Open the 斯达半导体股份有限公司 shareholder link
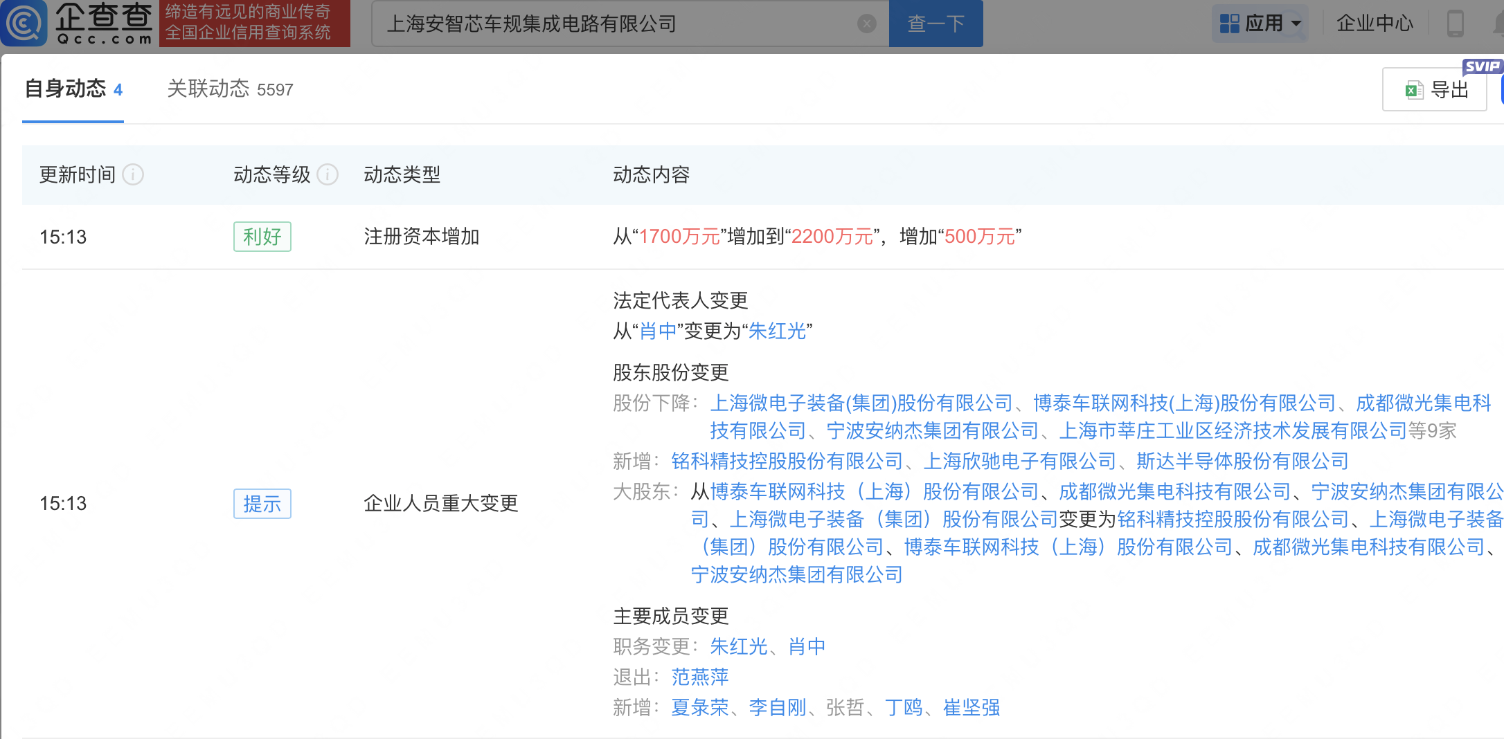Viewport: 1504px width, 739px height. 1242,461
